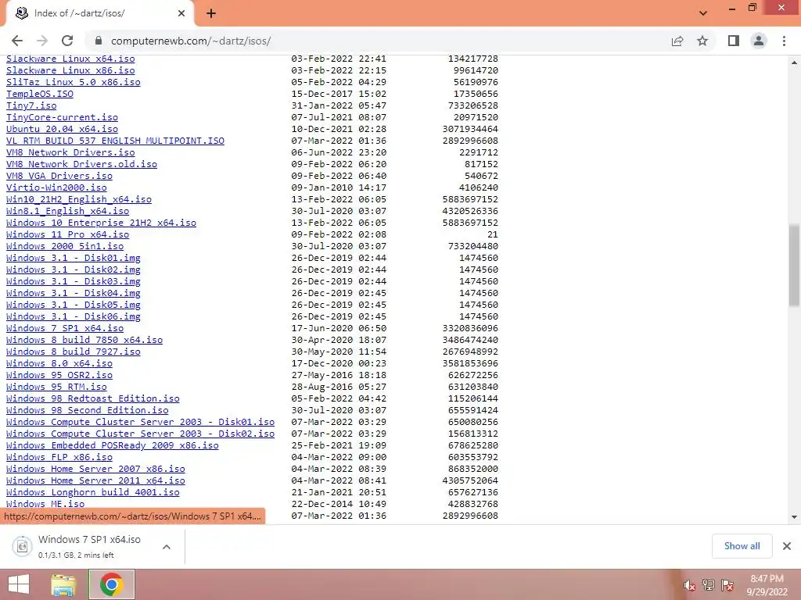This screenshot has height=600, width=801.
Task: Click Windows Home Server 2007 x86.iso
Action: (x=95, y=470)
